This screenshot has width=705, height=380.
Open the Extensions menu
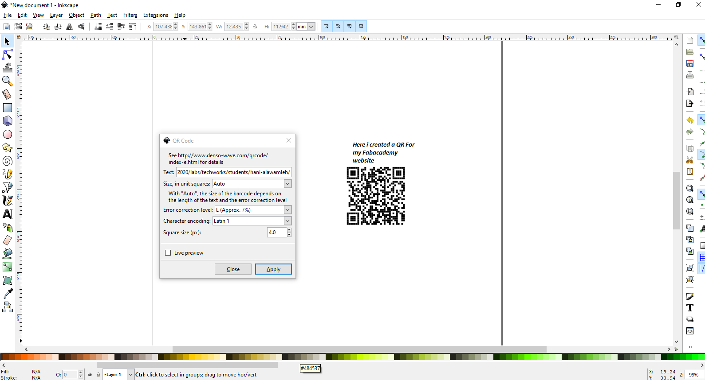pos(156,15)
